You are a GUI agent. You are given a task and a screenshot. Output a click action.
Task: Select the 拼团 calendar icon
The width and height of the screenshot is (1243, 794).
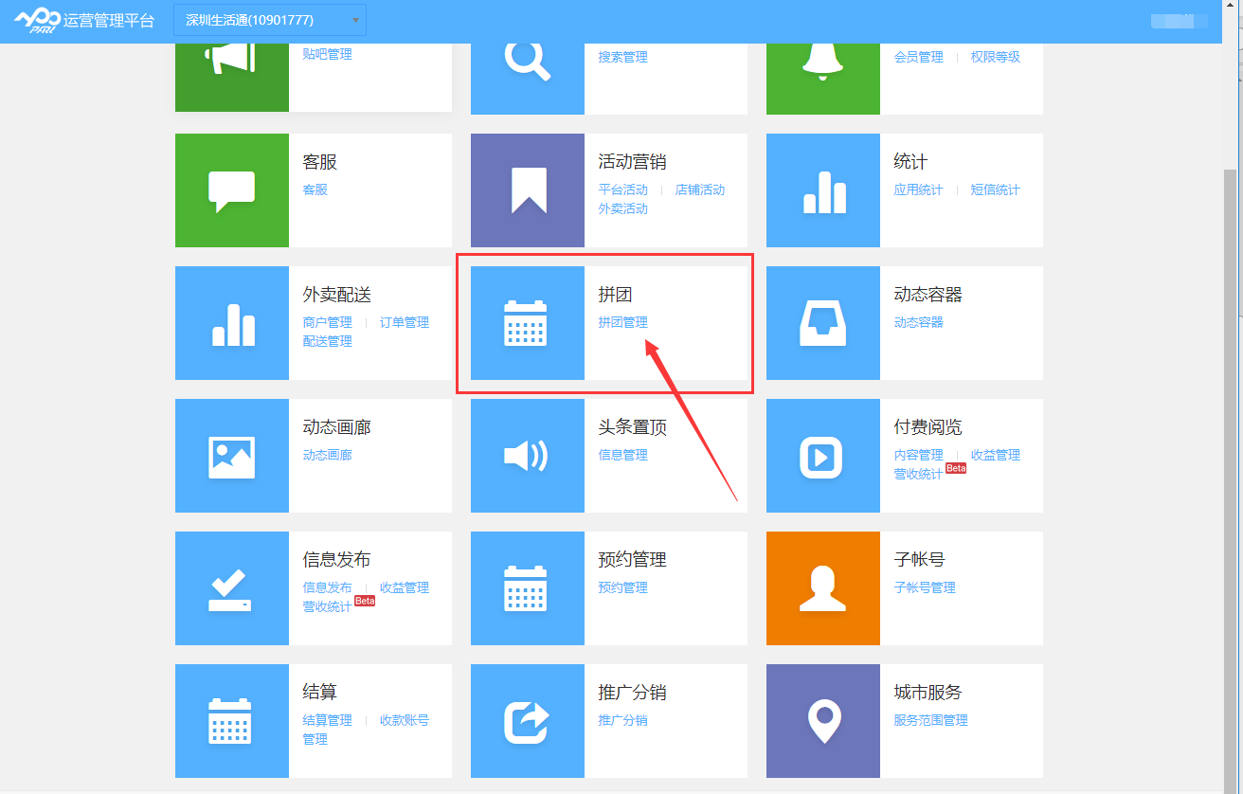pyautogui.click(x=528, y=323)
